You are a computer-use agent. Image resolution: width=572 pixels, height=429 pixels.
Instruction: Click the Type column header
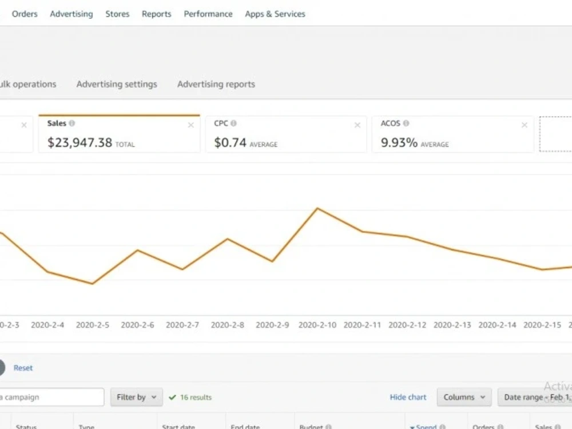[86, 426]
